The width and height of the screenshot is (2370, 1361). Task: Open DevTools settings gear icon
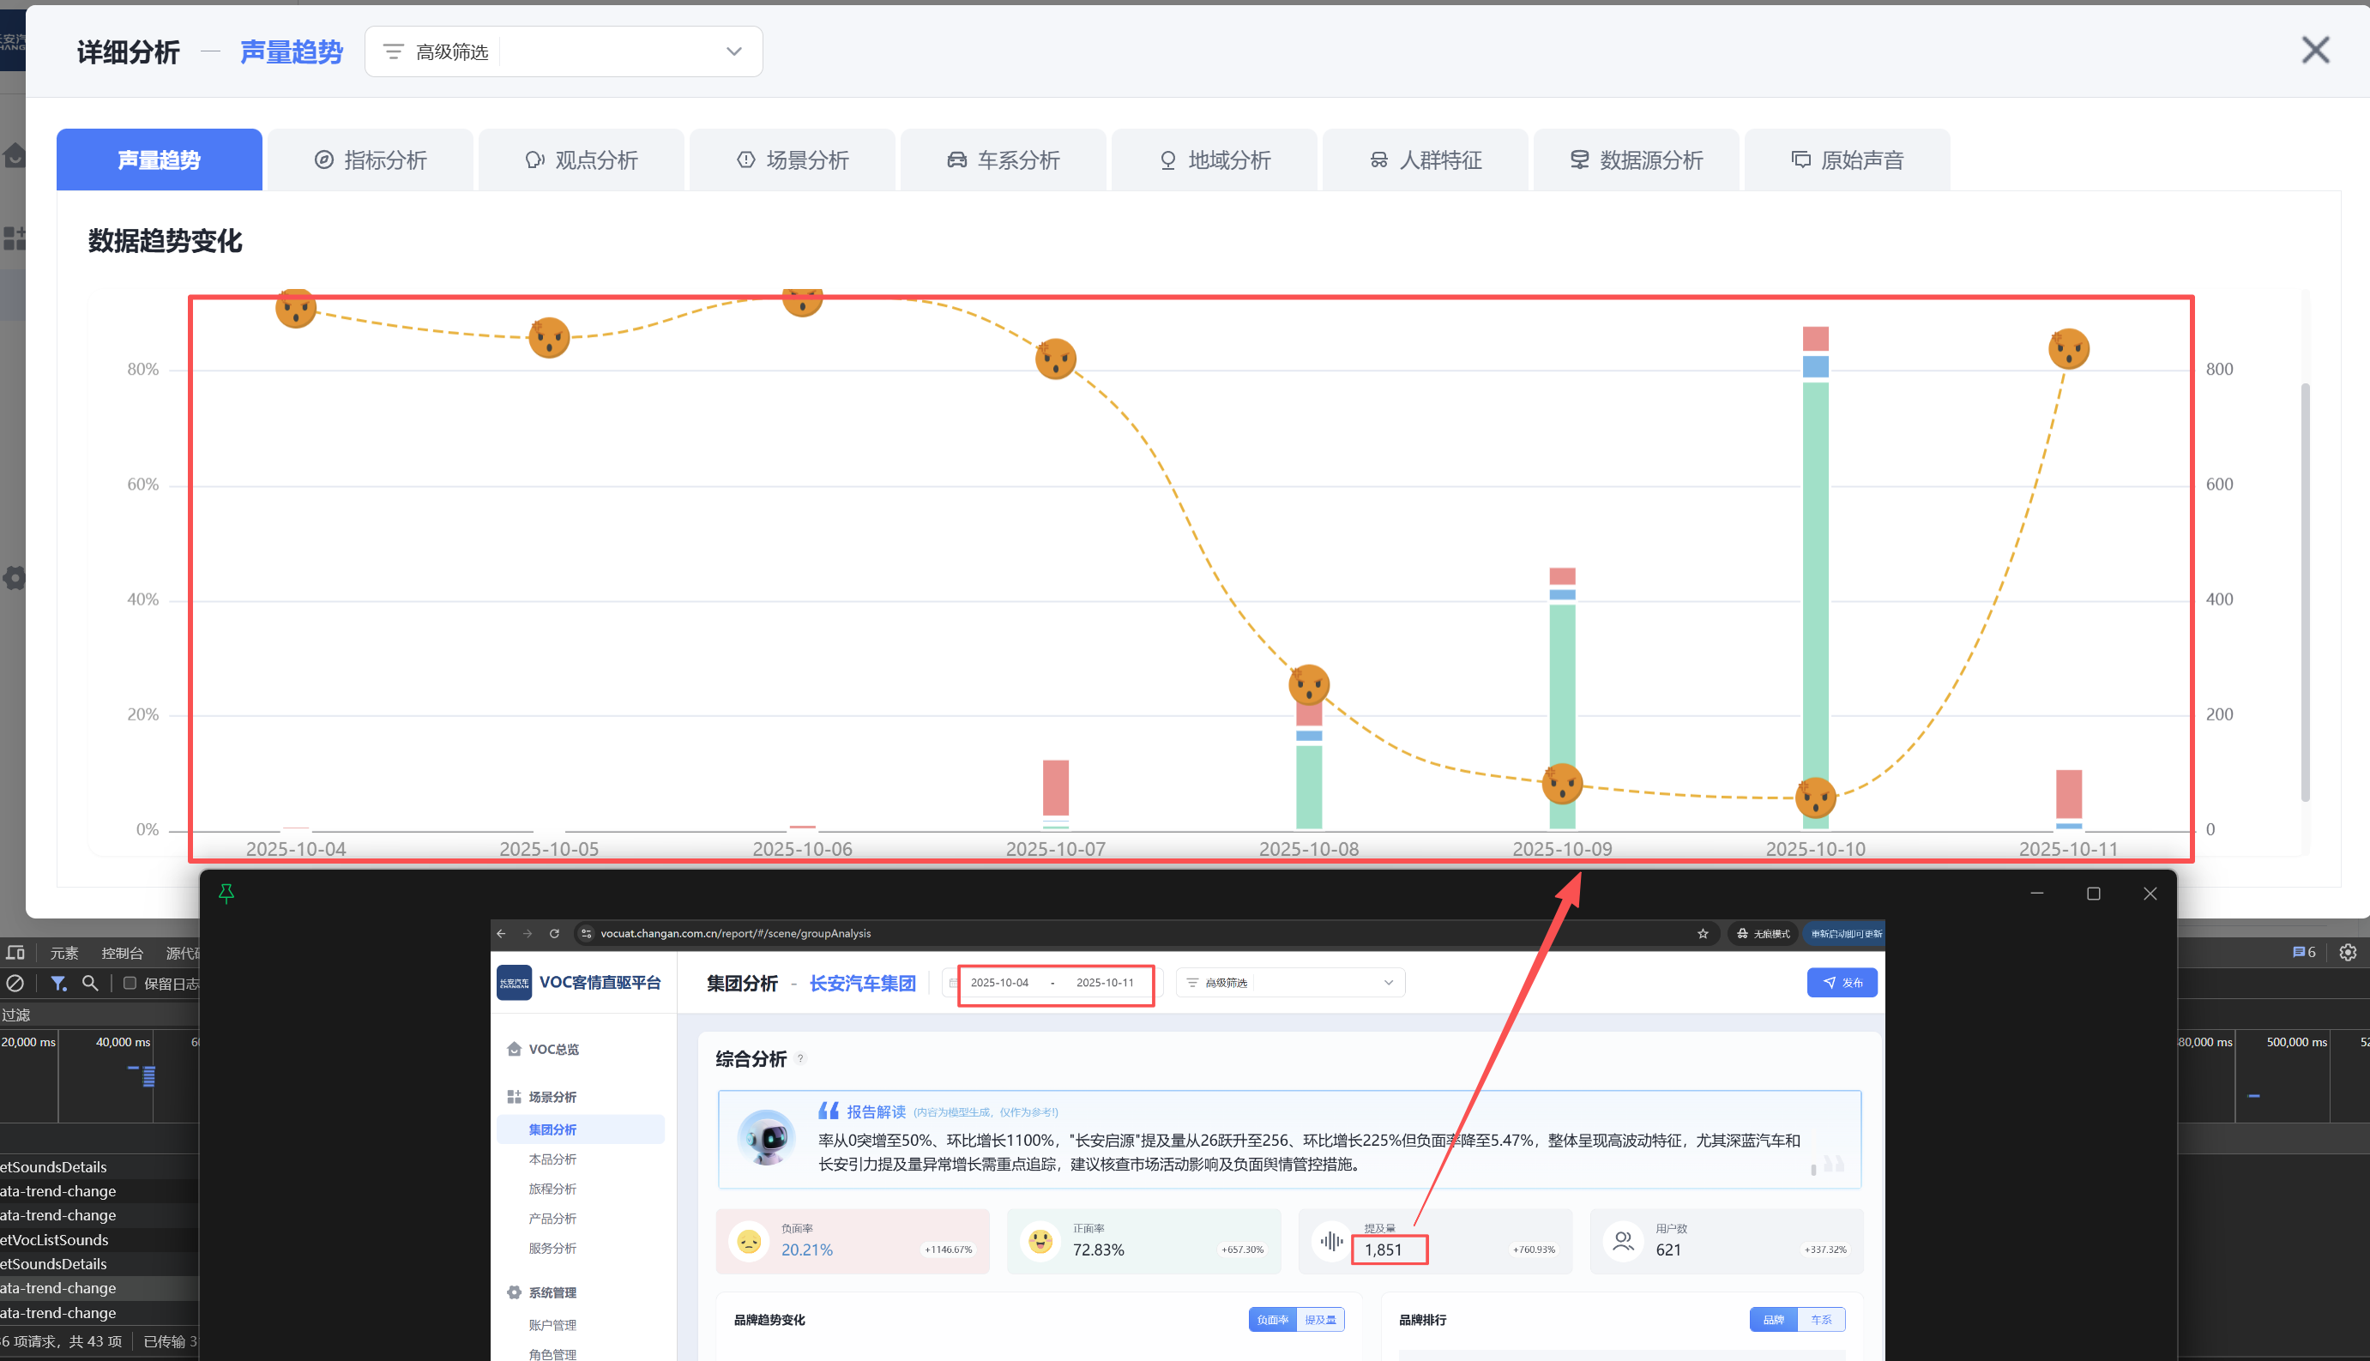tap(2348, 953)
